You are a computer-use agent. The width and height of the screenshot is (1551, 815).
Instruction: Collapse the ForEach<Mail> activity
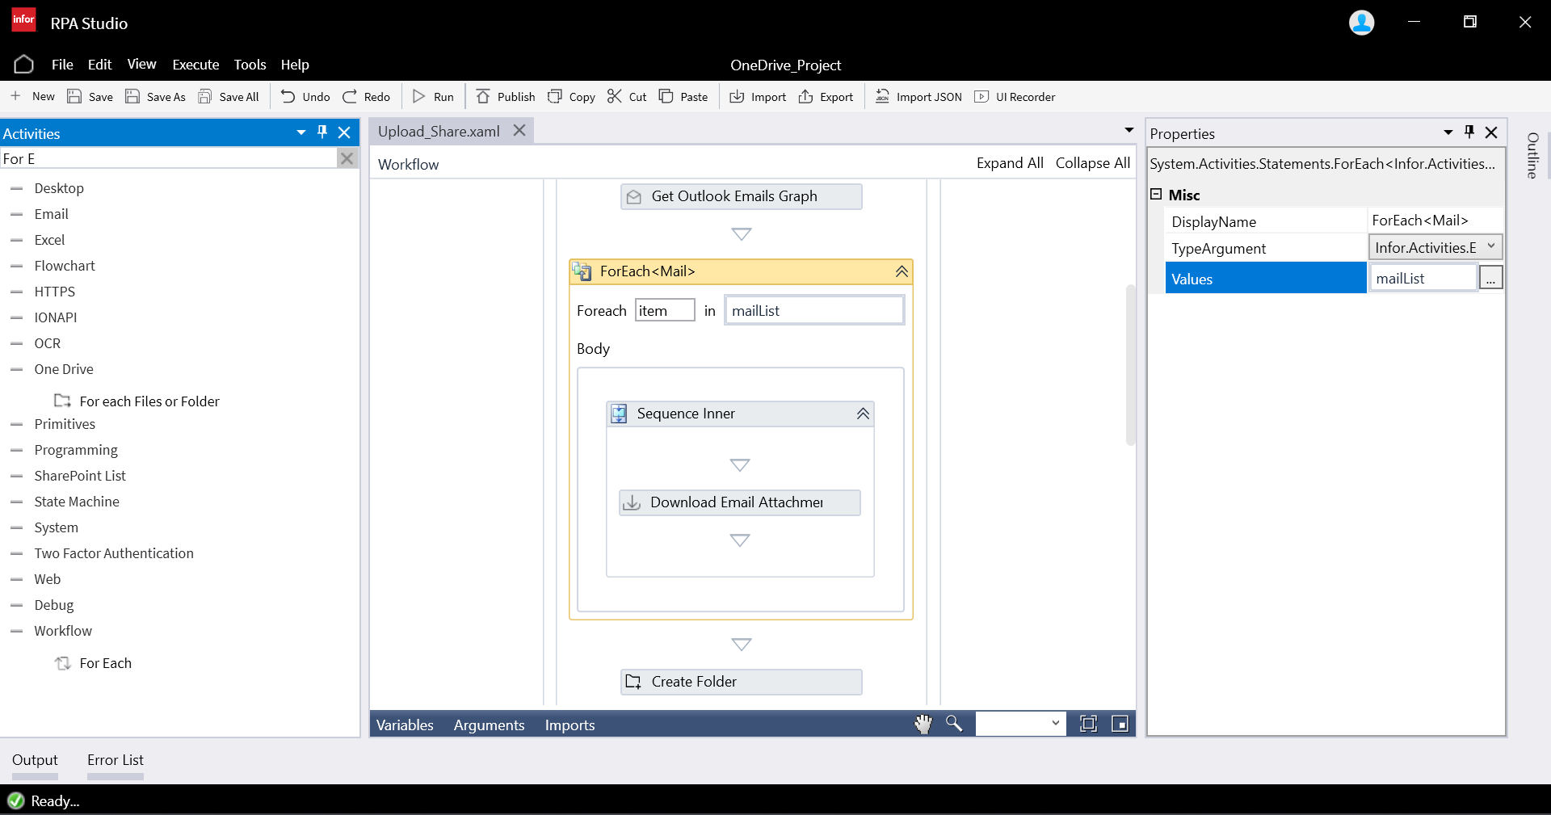point(902,272)
